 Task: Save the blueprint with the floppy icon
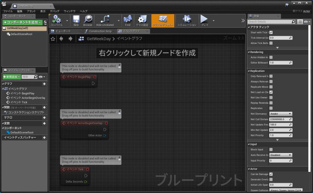click(76, 20)
